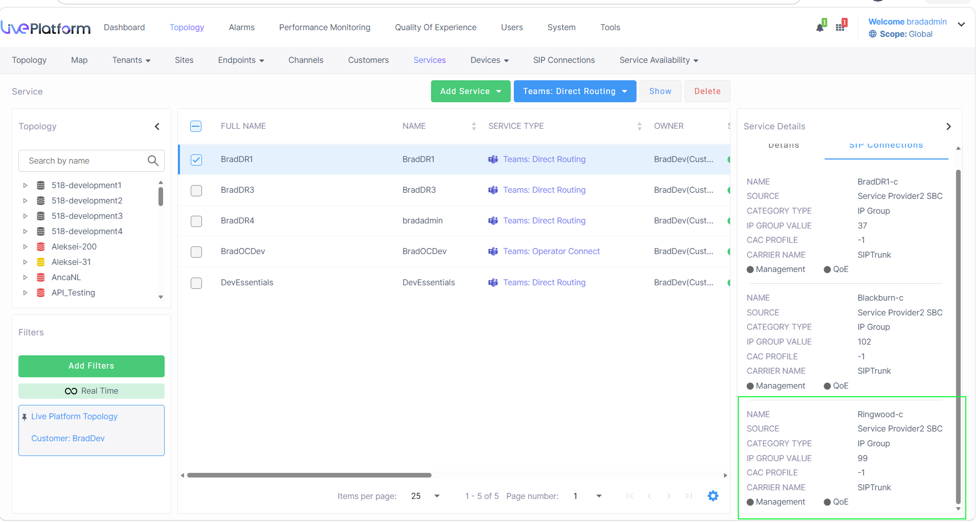Click the 518-development1 database icon
The width and height of the screenshot is (976, 523).
[41, 185]
